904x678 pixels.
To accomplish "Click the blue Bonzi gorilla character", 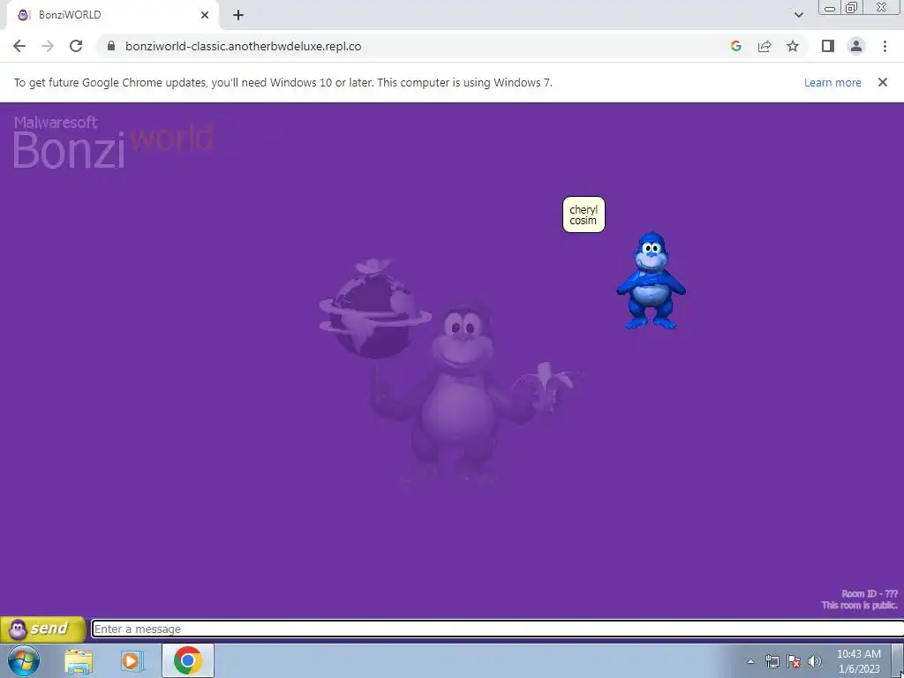I will coord(651,281).
